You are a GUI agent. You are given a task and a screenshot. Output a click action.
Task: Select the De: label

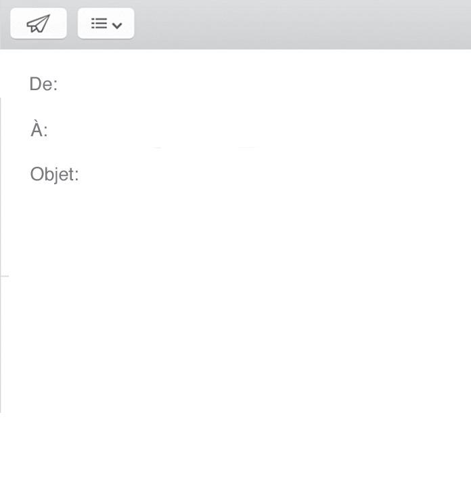click(x=44, y=84)
